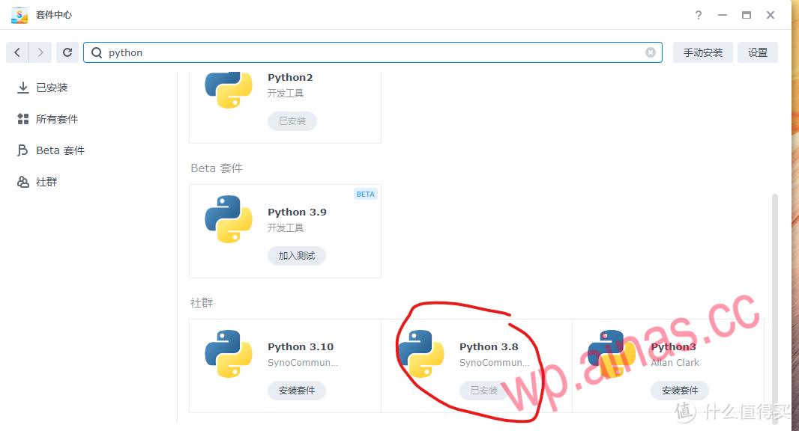Click the Allan Clark author text
The width and height of the screenshot is (799, 431).
click(675, 362)
